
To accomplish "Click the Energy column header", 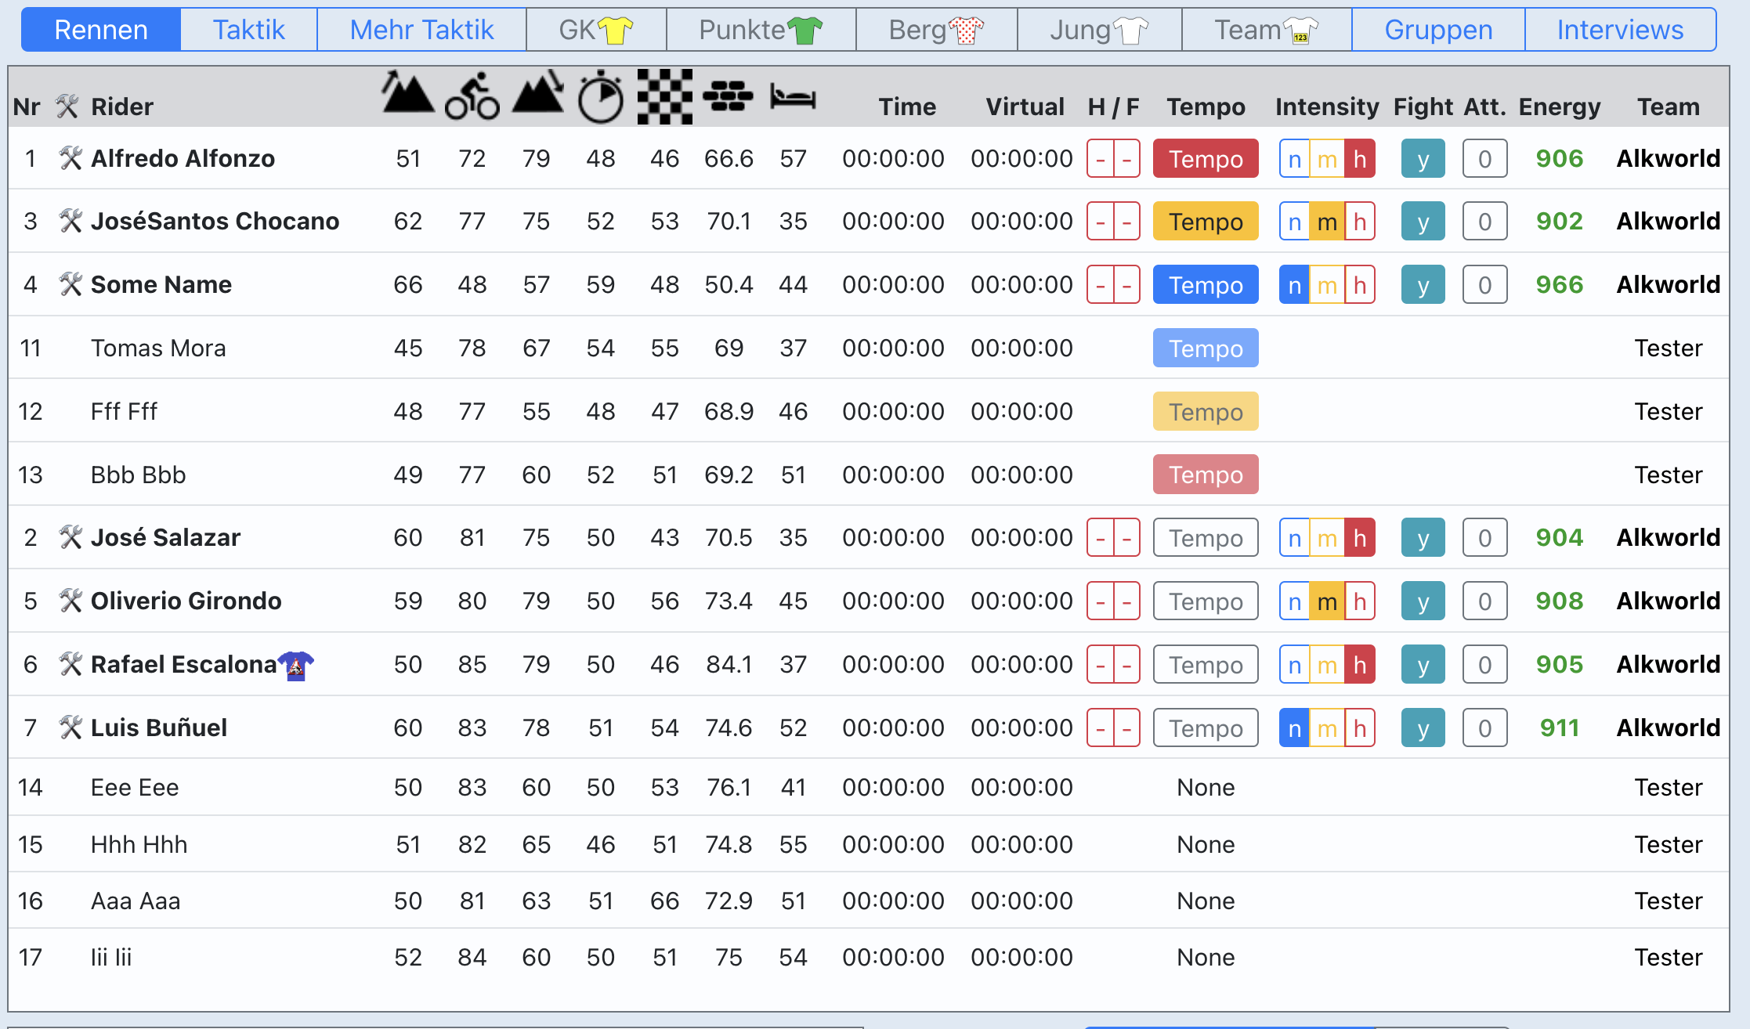I will click(1559, 107).
